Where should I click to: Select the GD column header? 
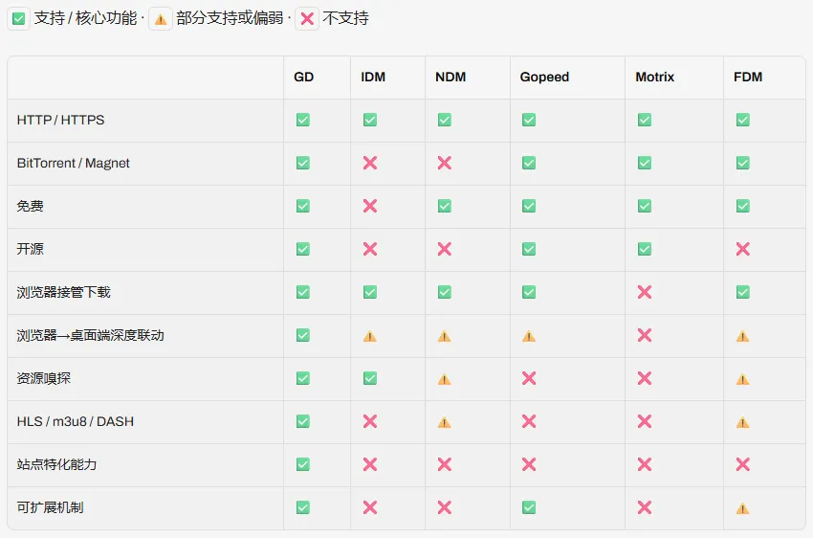coord(304,77)
